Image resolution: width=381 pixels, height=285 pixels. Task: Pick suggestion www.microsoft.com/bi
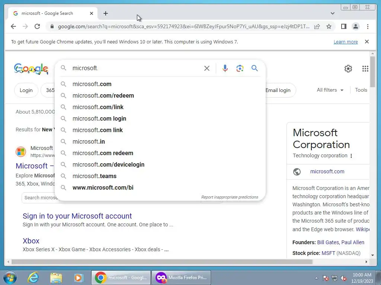click(x=160, y=187)
